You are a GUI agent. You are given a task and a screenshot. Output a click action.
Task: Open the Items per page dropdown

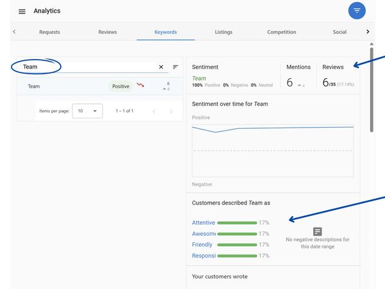[87, 111]
